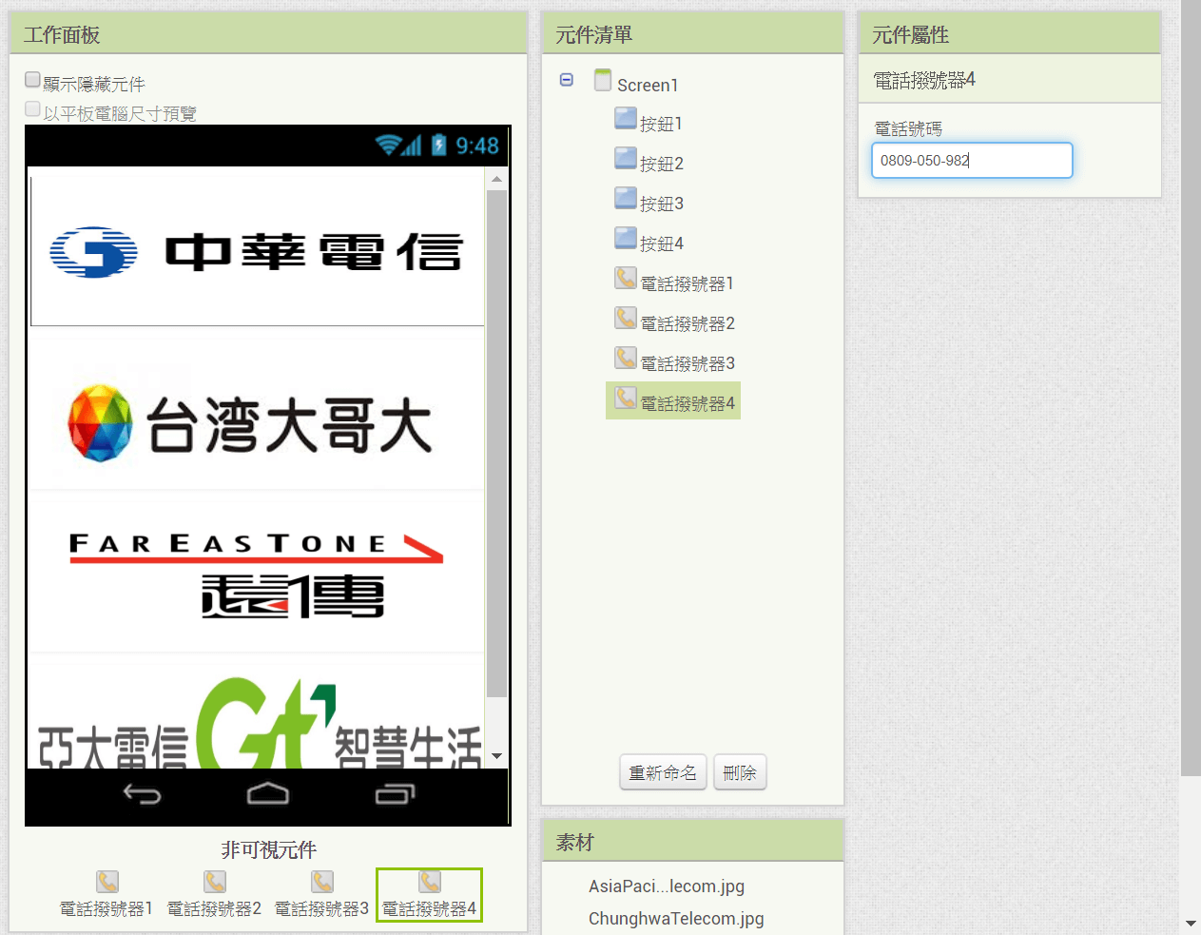
Task: Select non-visible 電話撥號器2 icon below the phone preview
Action: [215, 882]
